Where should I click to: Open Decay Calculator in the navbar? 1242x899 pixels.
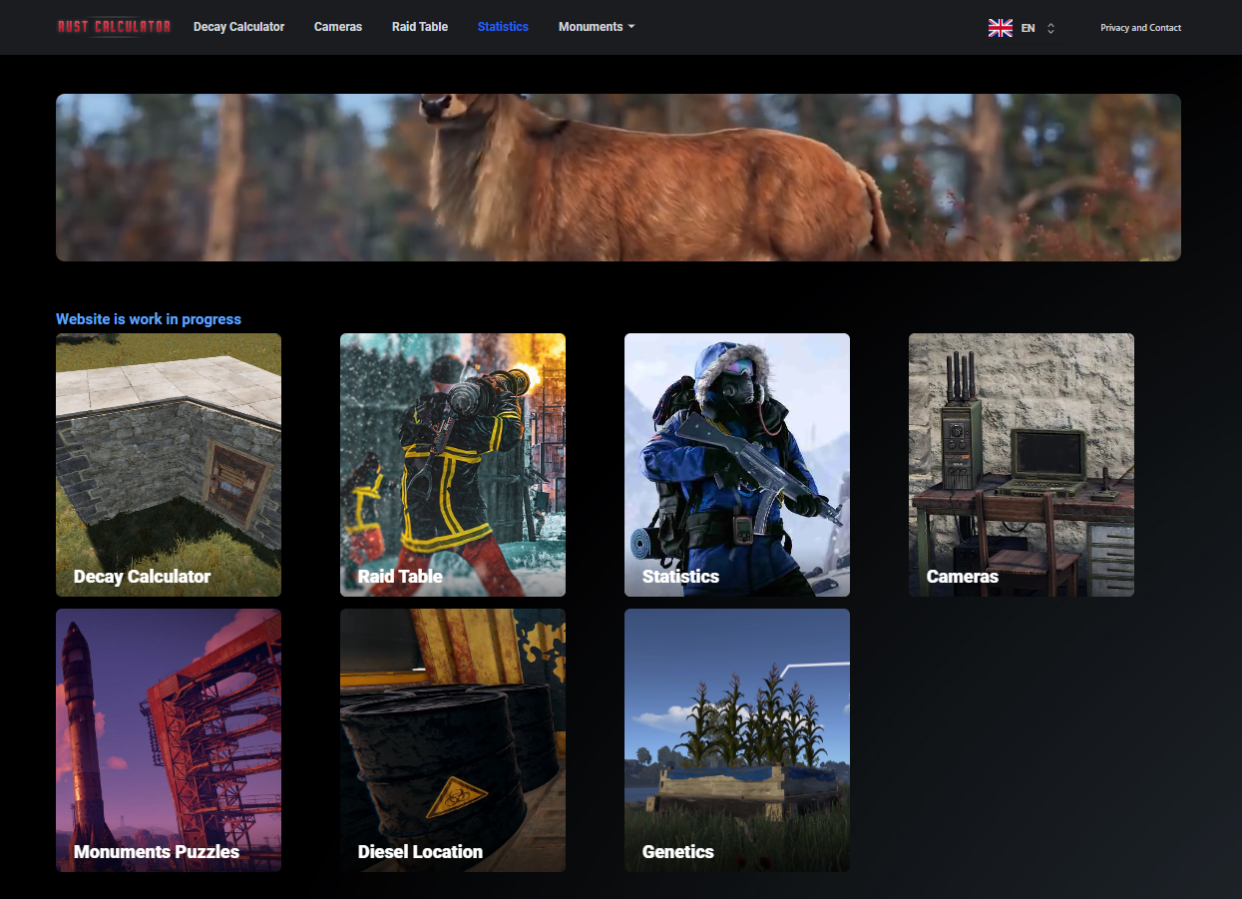(x=239, y=27)
